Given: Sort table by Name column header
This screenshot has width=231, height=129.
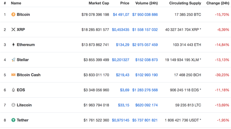Looking at the screenshot, I should click(x=16, y=3).
